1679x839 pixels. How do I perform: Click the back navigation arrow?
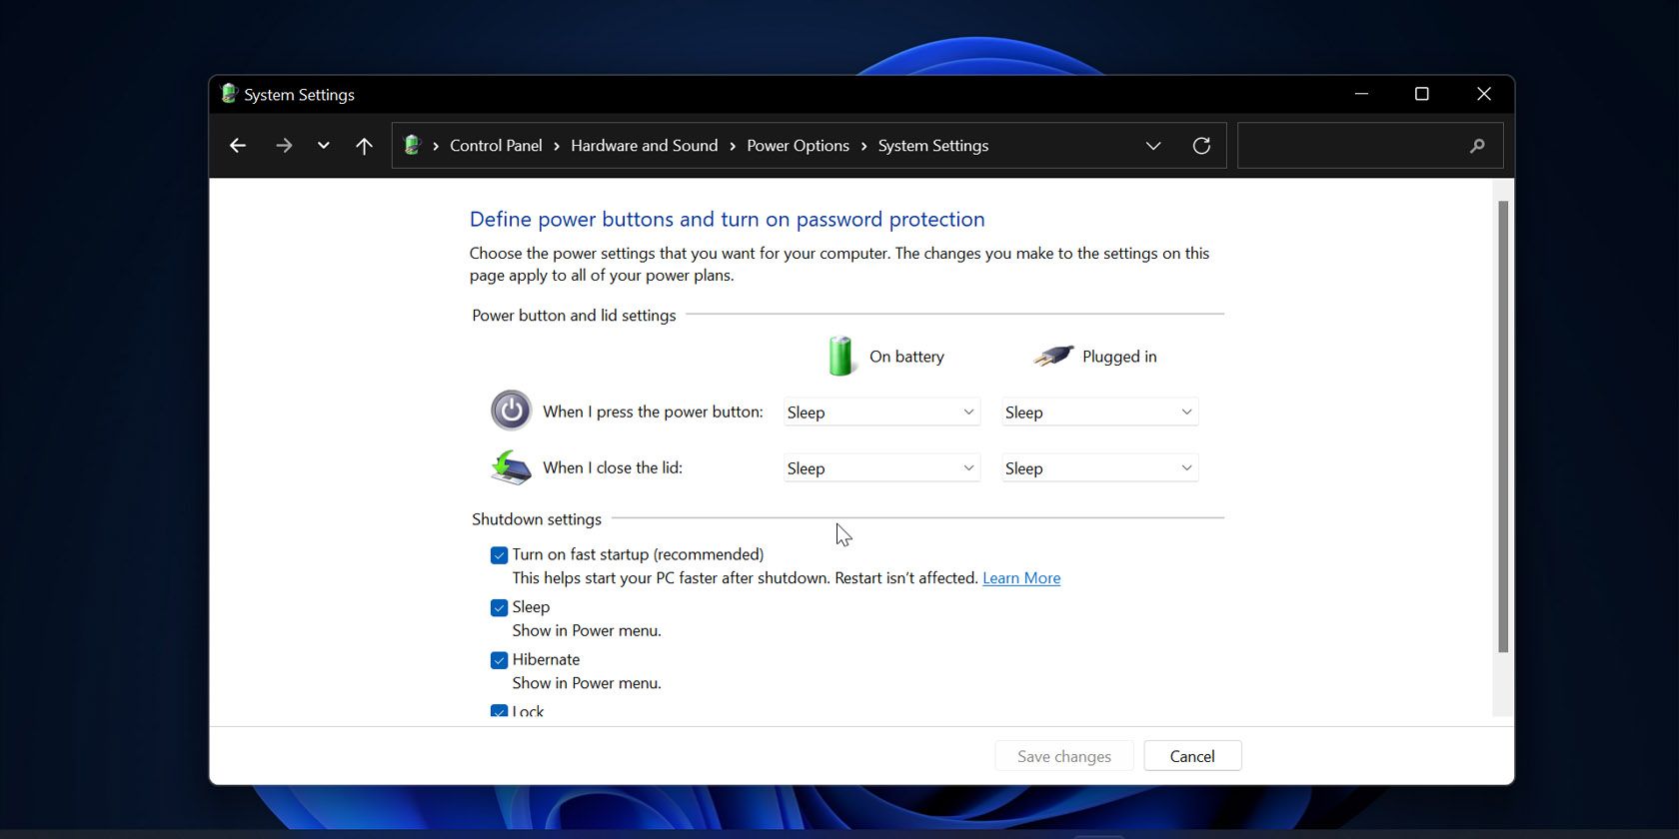coord(238,146)
